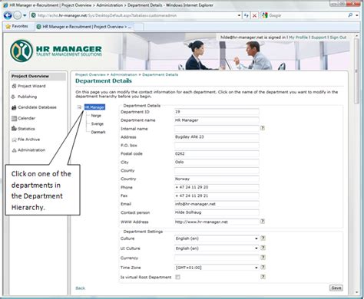This screenshot has height=299, width=364.
Task: Select Danmark department in tree
Action: point(98,132)
